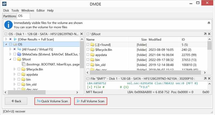This screenshot has height=115, width=215.
Task: Click file list vertical scrollbar thumb
Action: [x=209, y=45]
